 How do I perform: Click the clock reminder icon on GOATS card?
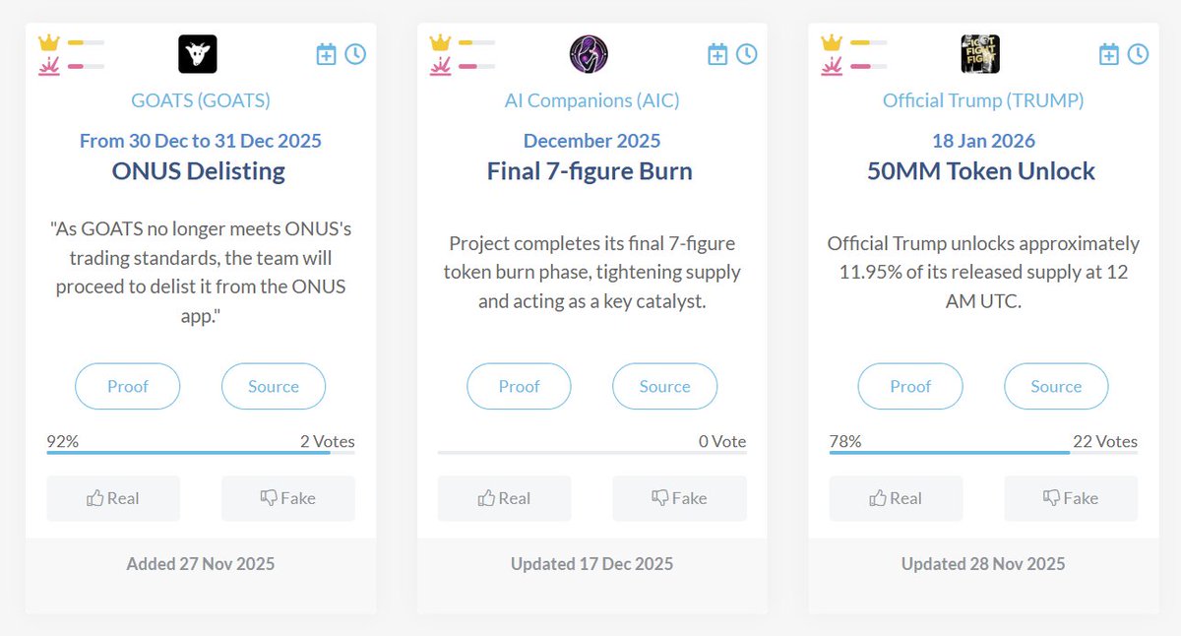point(355,54)
